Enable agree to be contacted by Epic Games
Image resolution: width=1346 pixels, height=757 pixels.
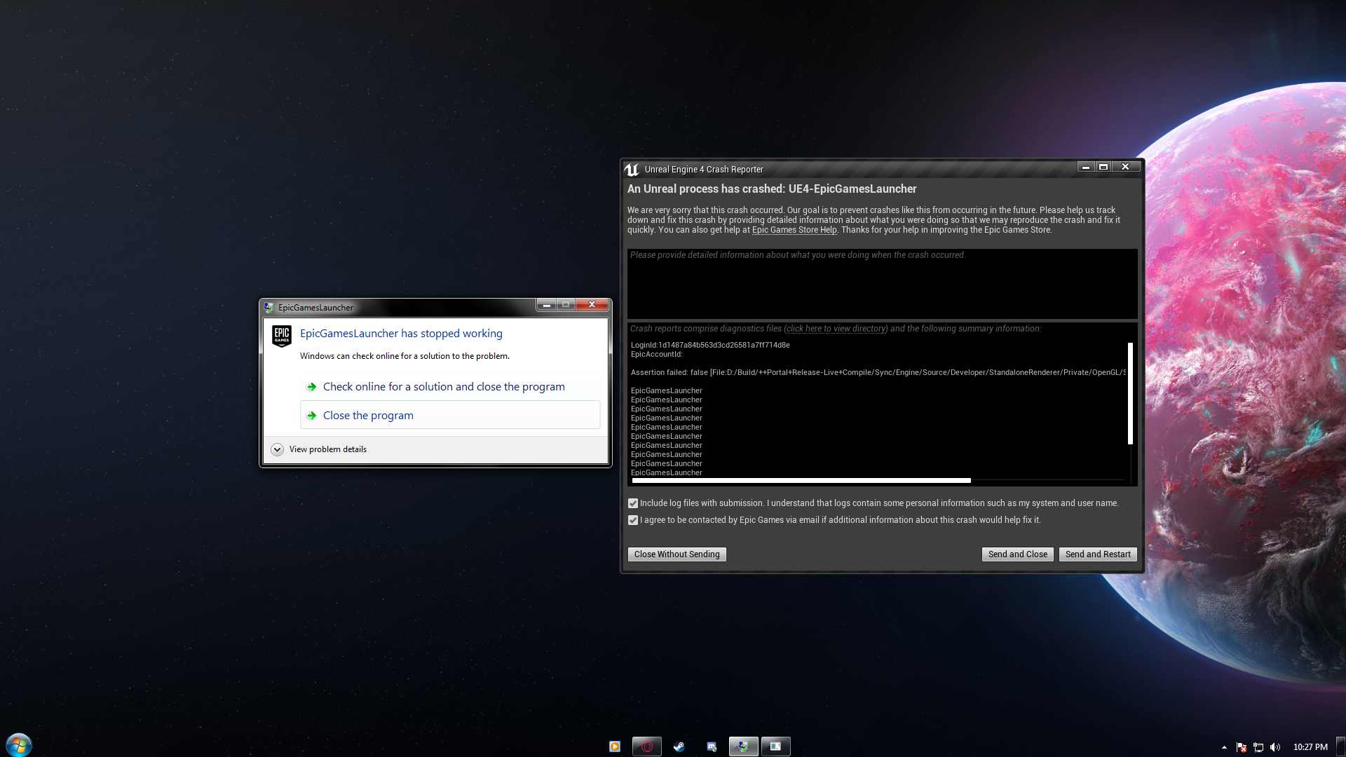(x=632, y=519)
